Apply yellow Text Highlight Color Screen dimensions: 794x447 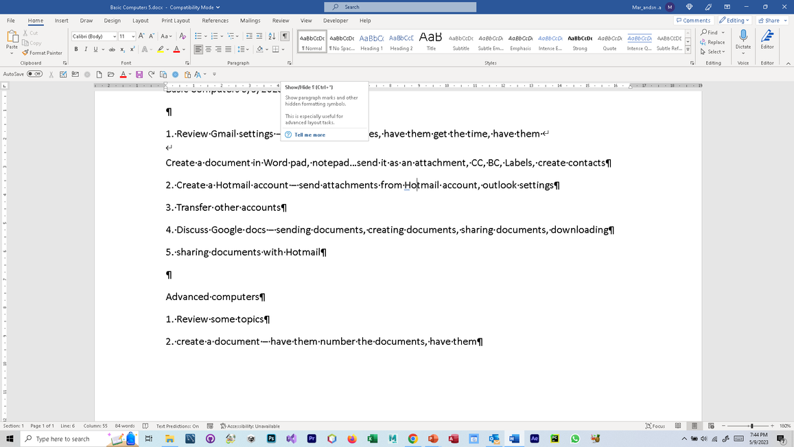click(x=161, y=49)
